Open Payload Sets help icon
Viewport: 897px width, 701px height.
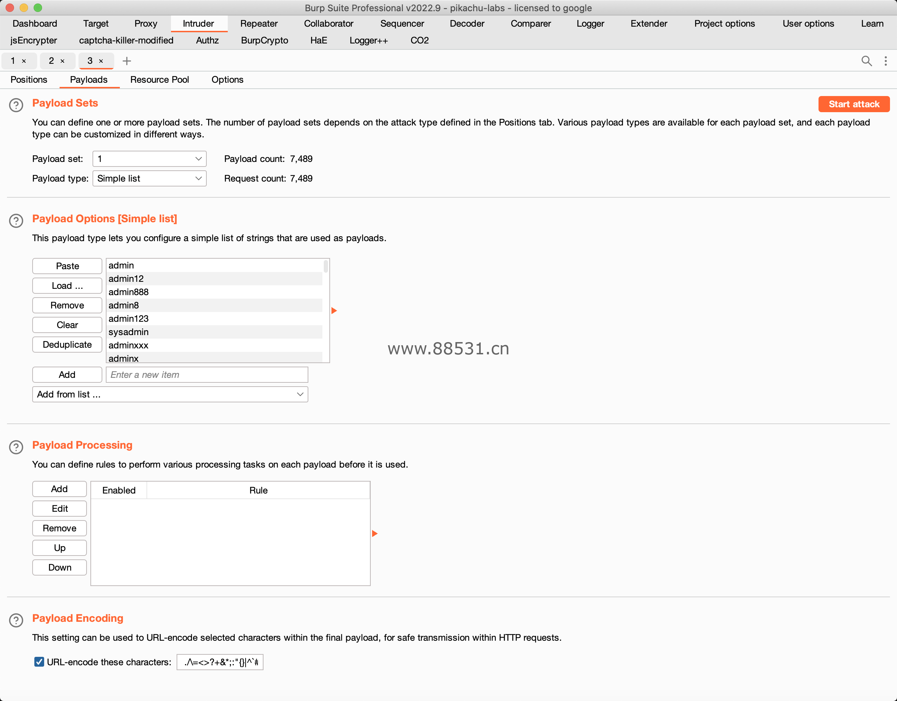[16, 105]
